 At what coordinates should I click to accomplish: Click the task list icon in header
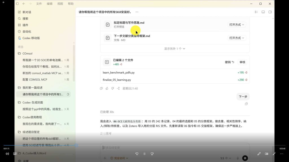[x=256, y=12]
